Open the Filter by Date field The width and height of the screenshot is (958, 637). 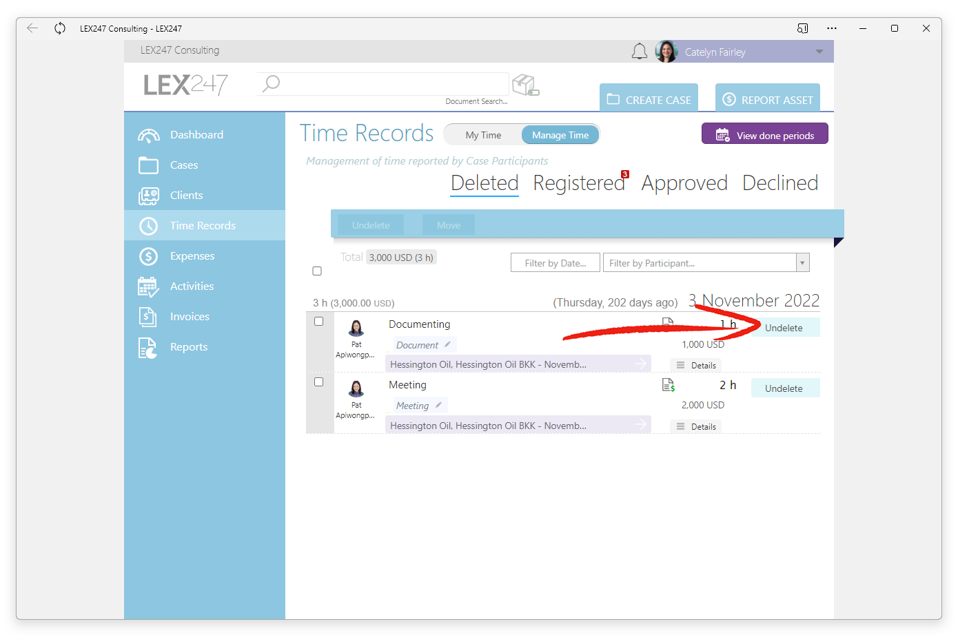556,262
